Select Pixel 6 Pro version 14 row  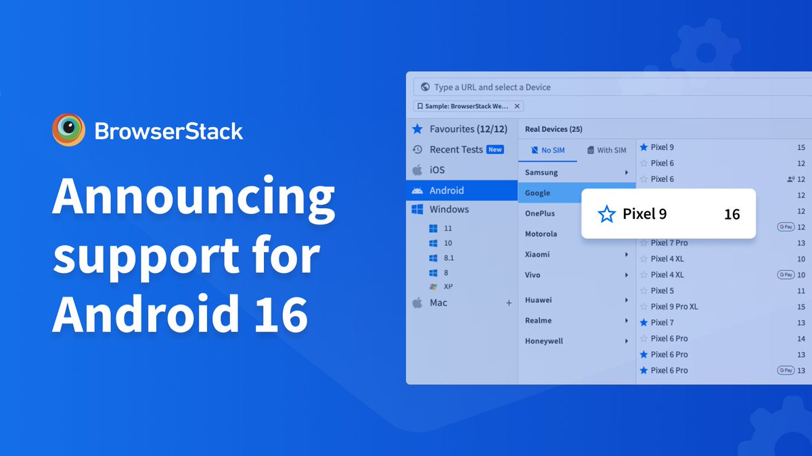point(723,338)
